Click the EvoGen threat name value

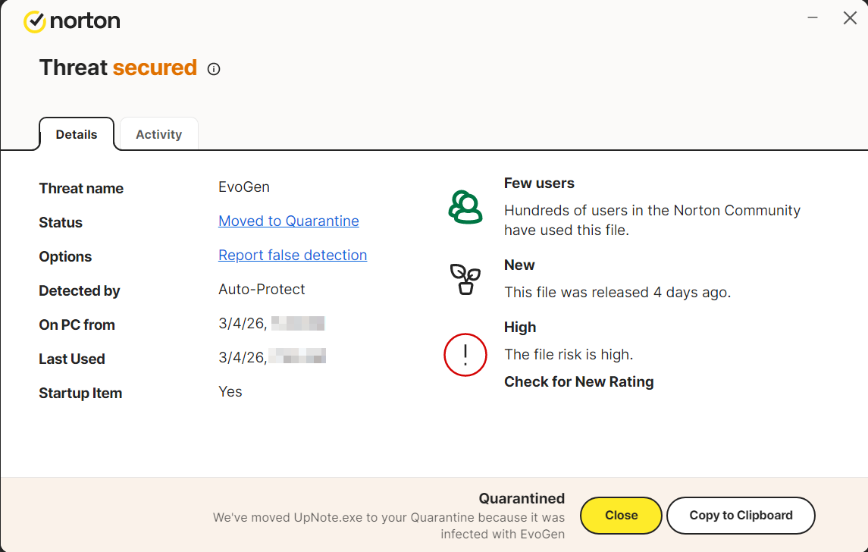point(244,187)
